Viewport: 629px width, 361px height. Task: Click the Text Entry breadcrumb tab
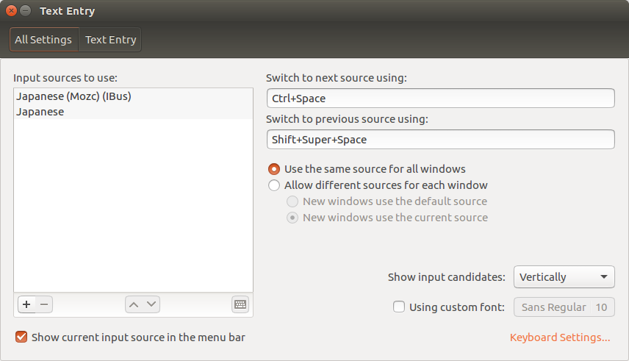click(x=110, y=40)
